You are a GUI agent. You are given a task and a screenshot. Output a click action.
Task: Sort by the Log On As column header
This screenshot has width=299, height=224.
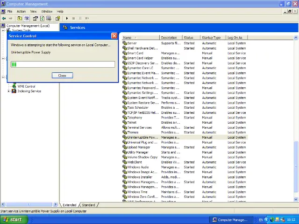237,37
